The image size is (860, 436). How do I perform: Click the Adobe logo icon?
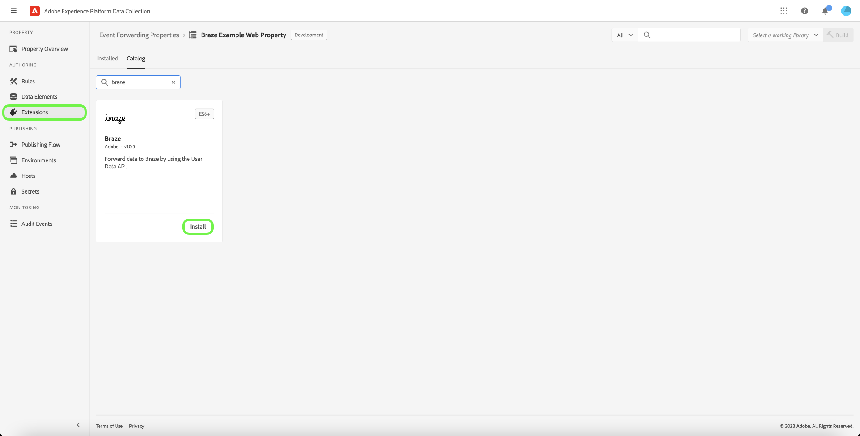coord(34,11)
